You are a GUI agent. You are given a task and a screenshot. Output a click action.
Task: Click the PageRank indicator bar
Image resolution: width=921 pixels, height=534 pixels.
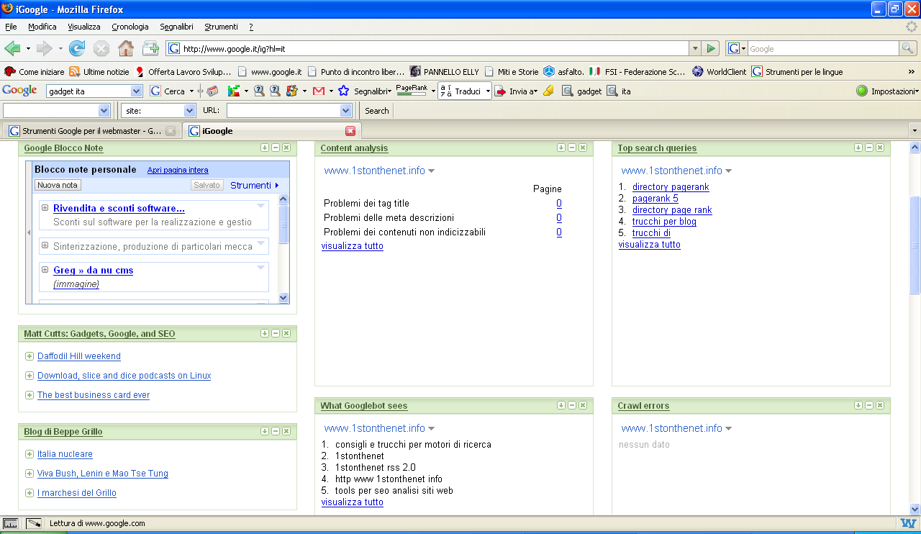tap(412, 91)
